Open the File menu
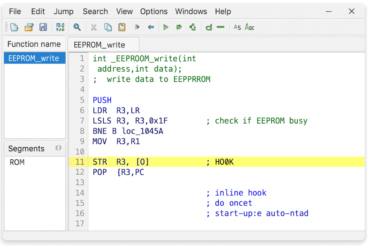 pyautogui.click(x=15, y=11)
